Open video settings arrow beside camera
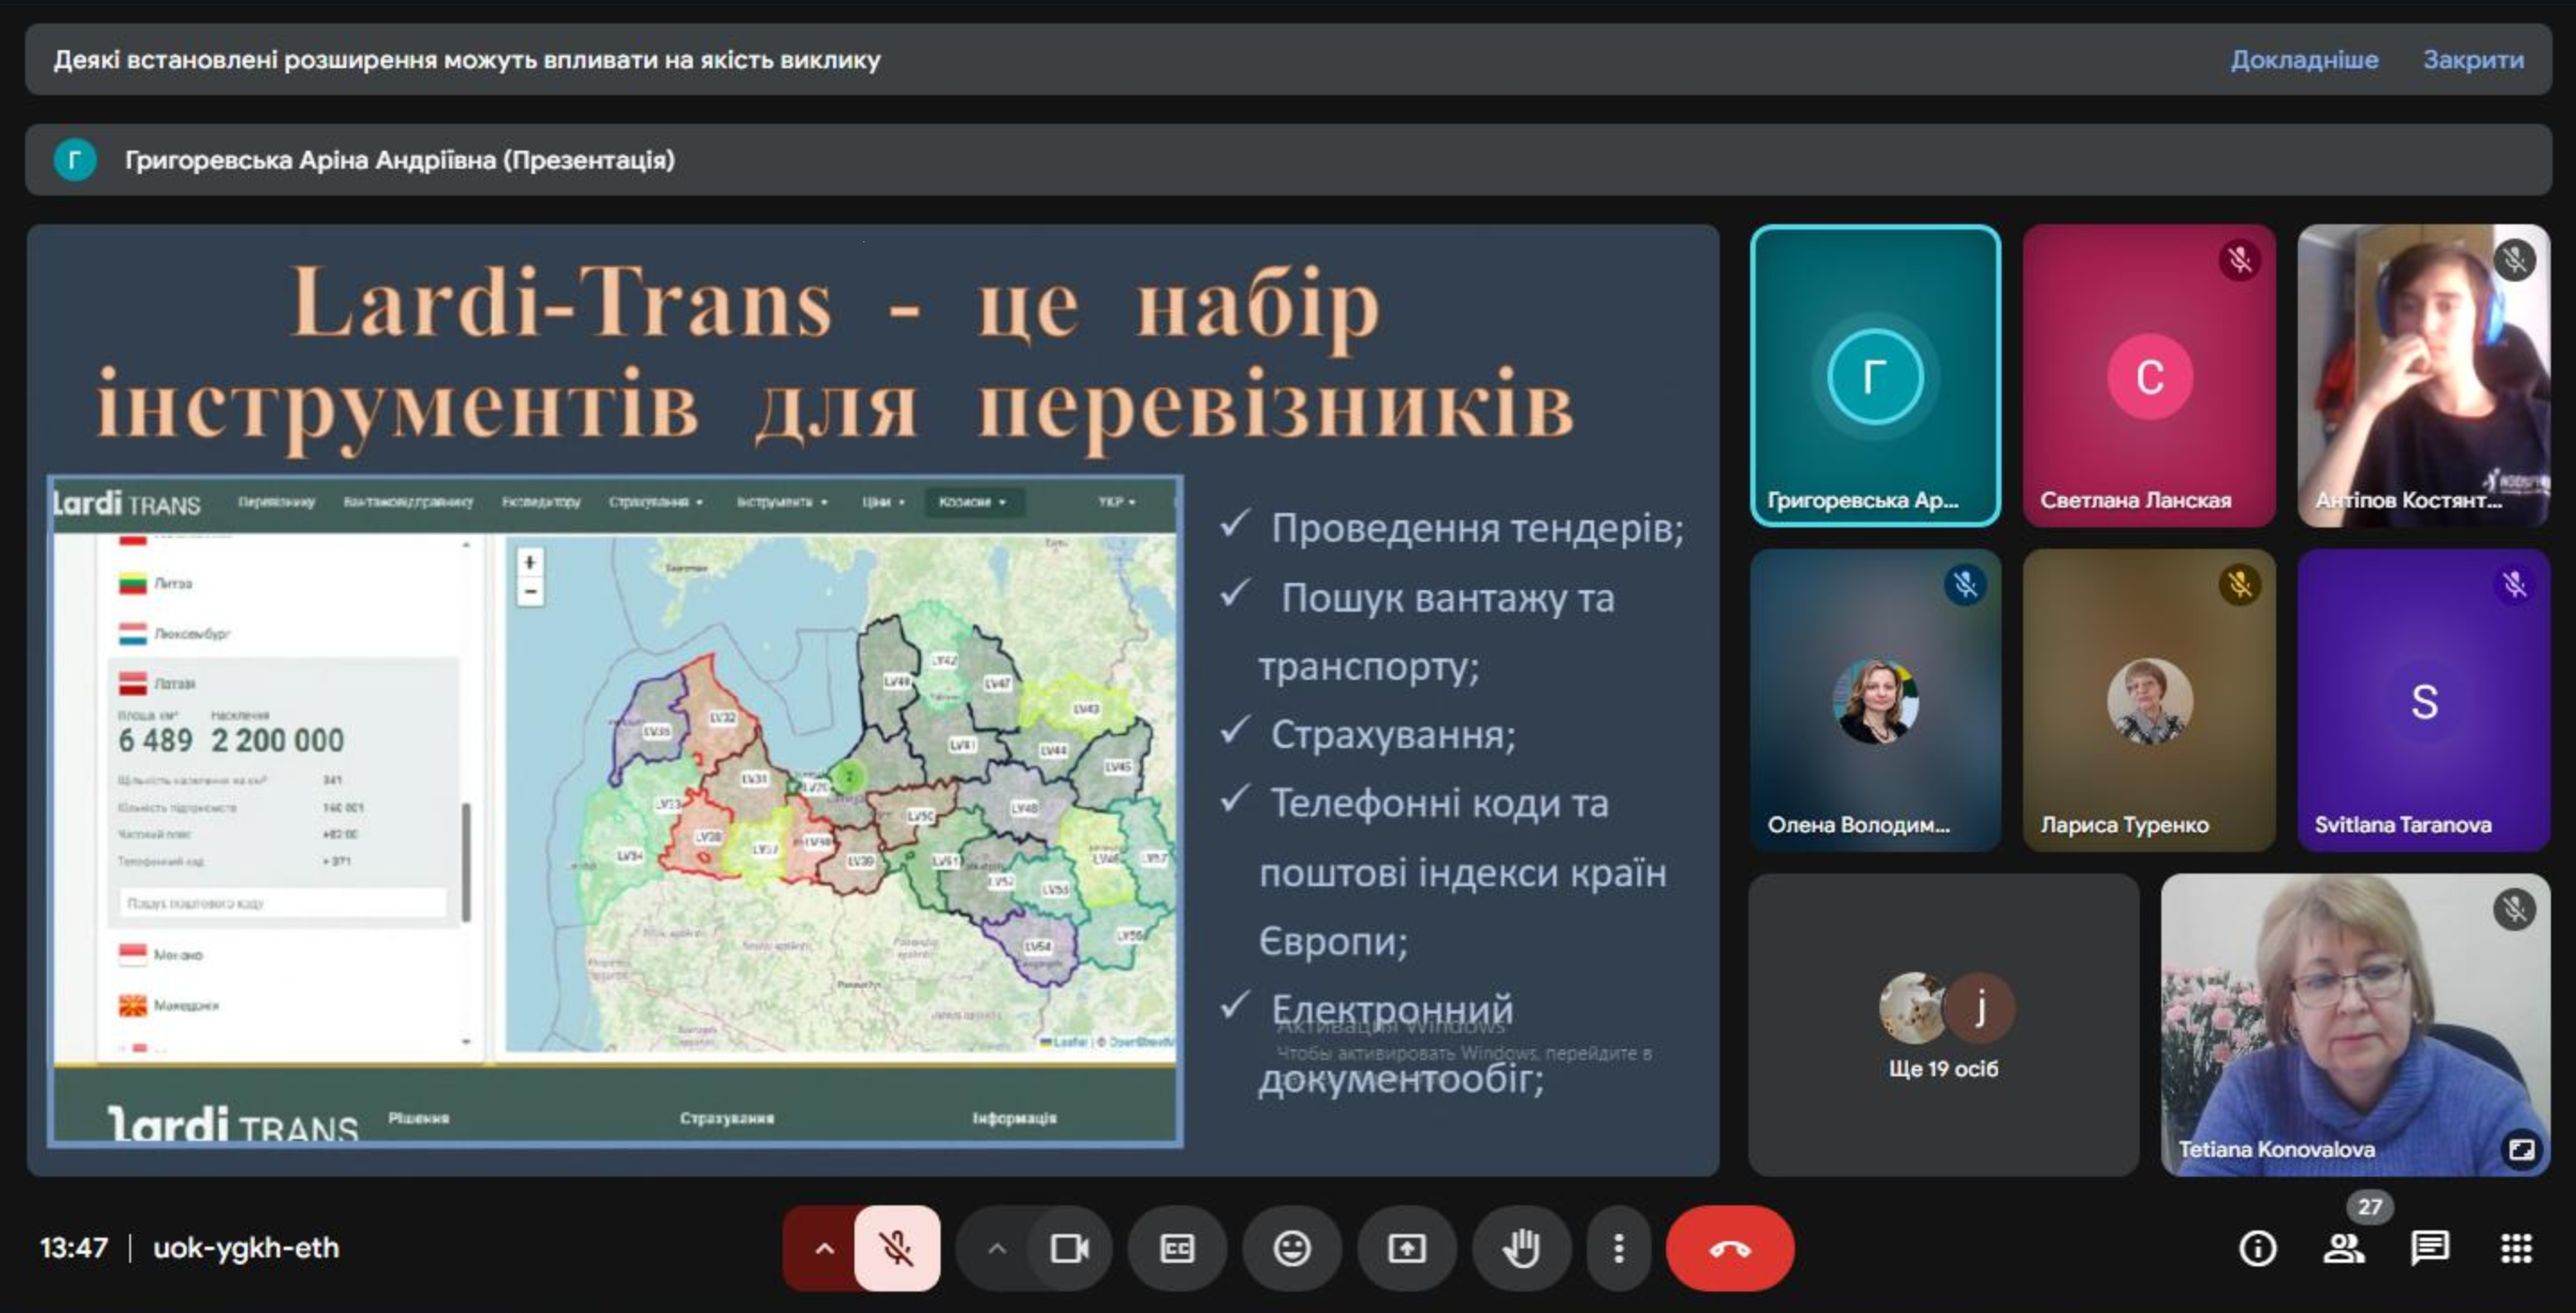The image size is (2576, 1313). (996, 1248)
